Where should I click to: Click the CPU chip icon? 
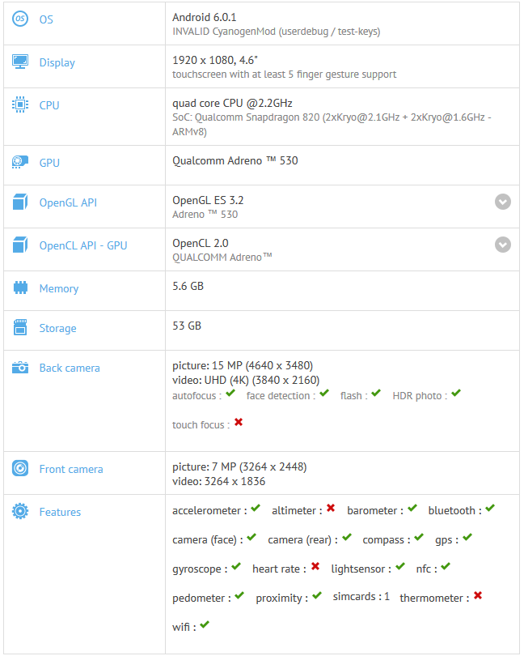click(20, 105)
